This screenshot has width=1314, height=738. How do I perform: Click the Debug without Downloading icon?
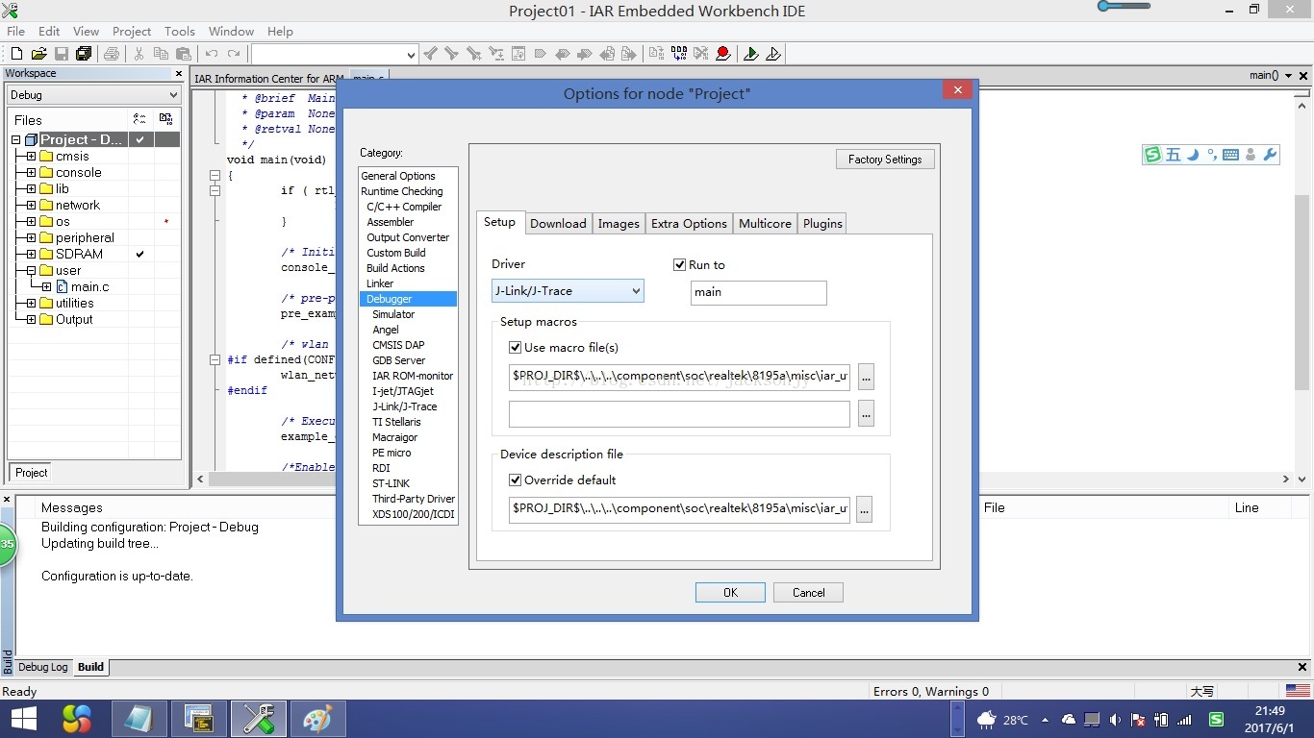(773, 54)
